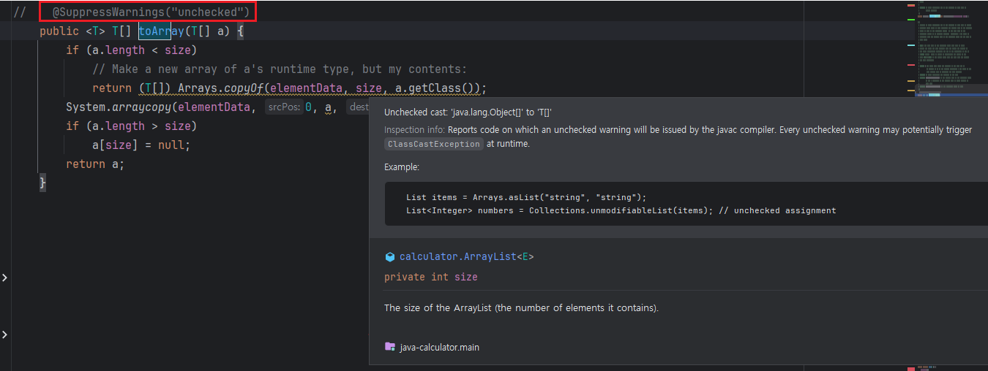Viewport: 988px width, 371px height.
Task: Click the cyan marker in the error stripe
Action: point(911,45)
